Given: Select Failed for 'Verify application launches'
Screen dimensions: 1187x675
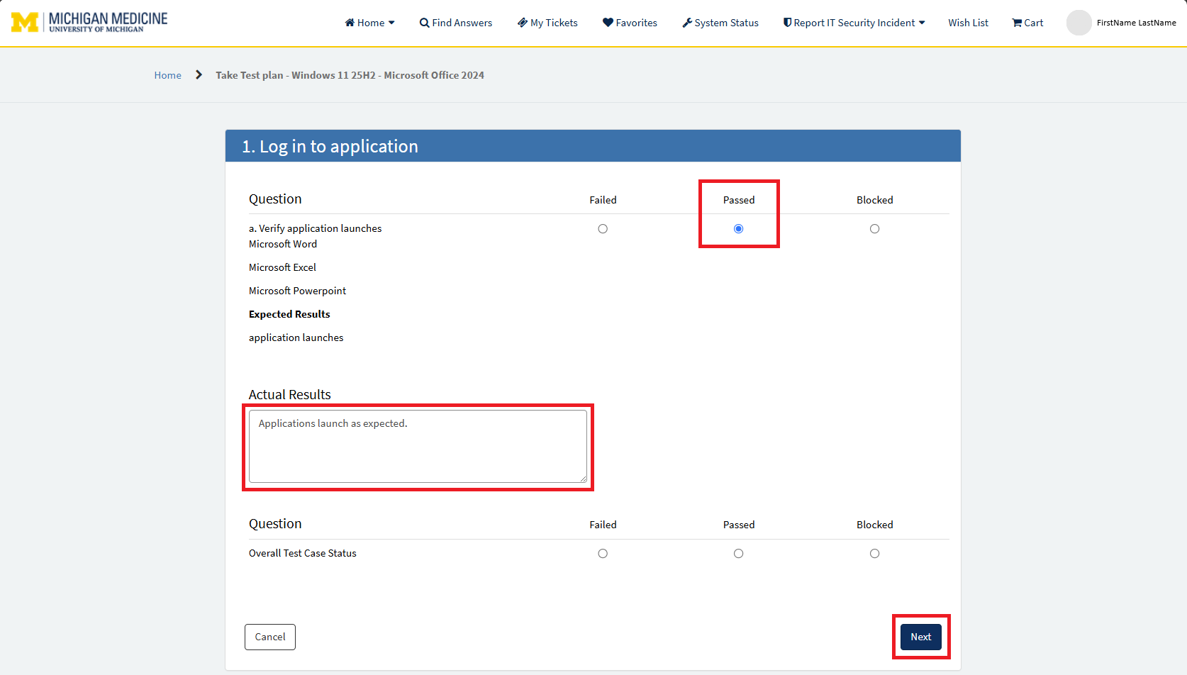Looking at the screenshot, I should (603, 229).
